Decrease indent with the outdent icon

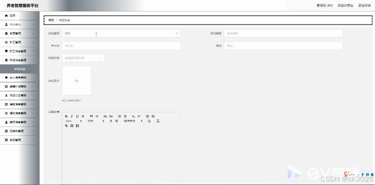click(148, 116)
